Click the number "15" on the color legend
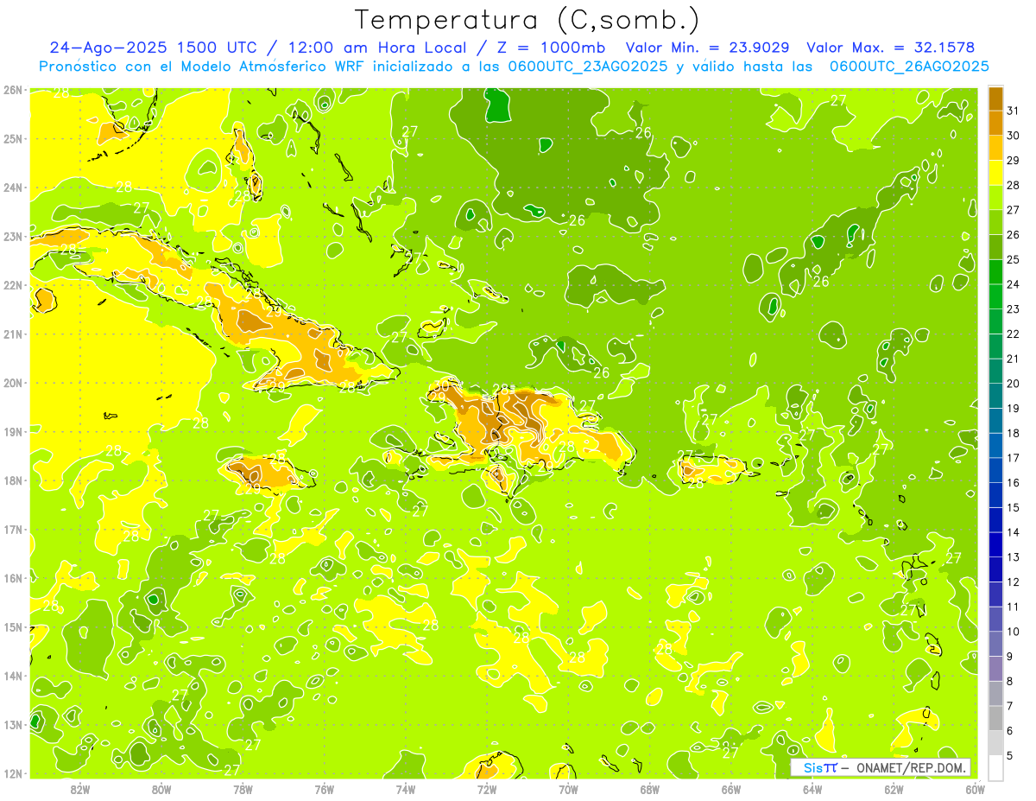This screenshot has width=1036, height=801. tap(1014, 507)
